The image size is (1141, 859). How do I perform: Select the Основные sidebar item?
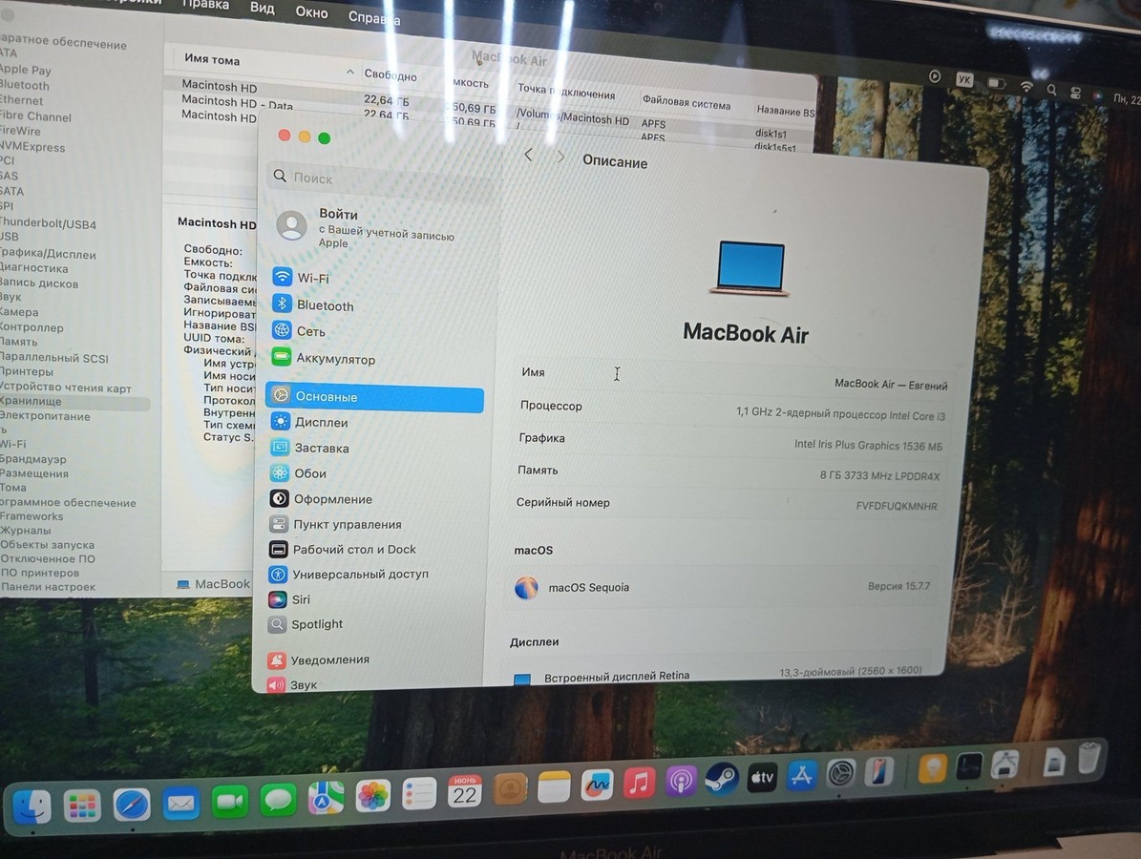[374, 397]
